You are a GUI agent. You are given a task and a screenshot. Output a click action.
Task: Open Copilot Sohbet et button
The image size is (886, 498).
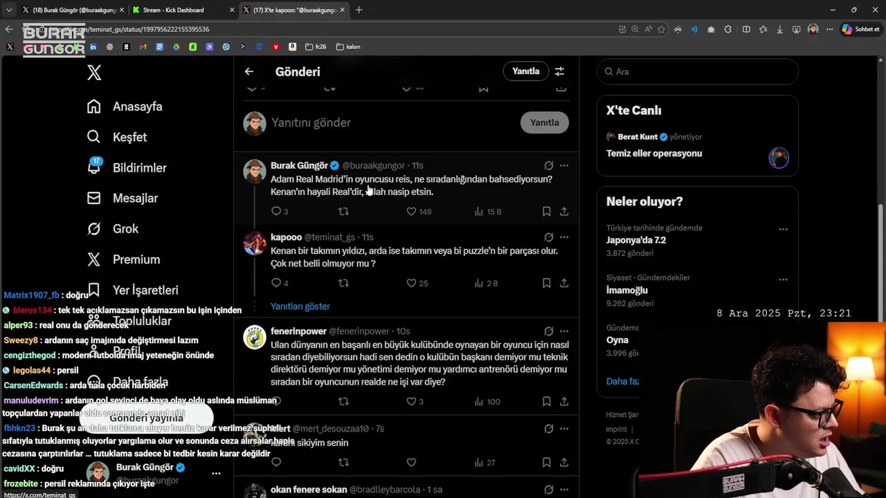[x=860, y=29]
